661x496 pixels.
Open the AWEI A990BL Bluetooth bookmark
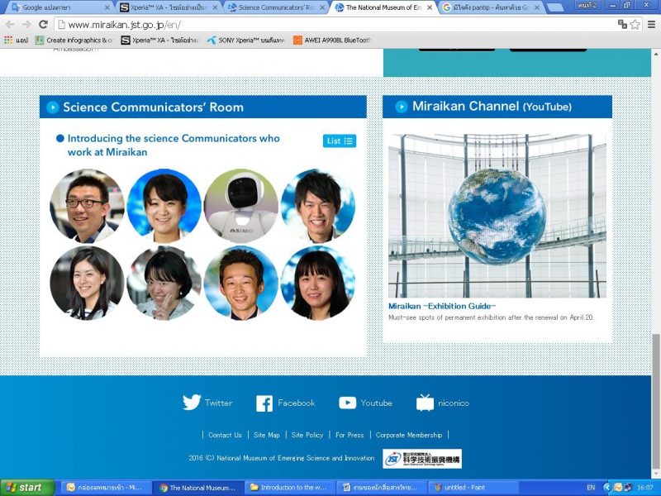tap(332, 40)
